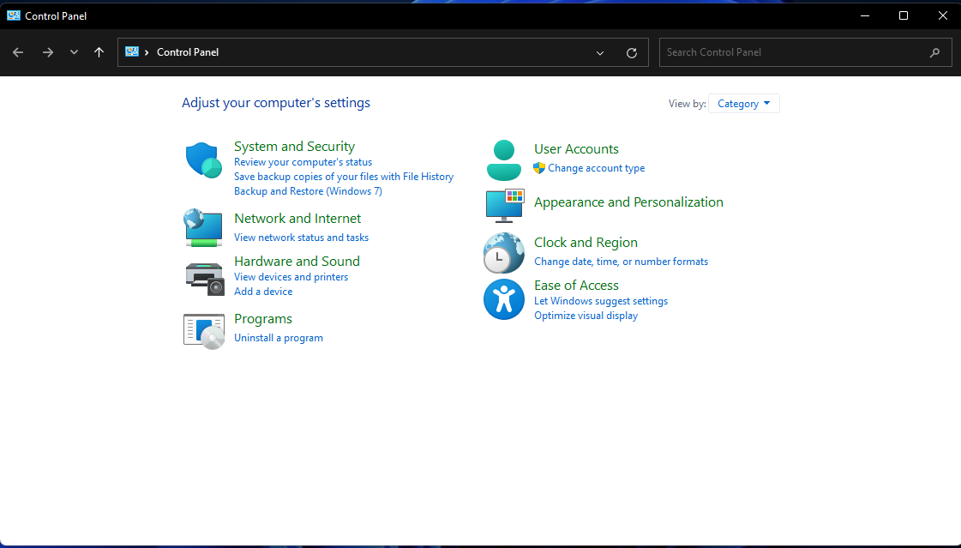Open the Hardware and Sound printer icon
The width and height of the screenshot is (961, 548).
(205, 279)
